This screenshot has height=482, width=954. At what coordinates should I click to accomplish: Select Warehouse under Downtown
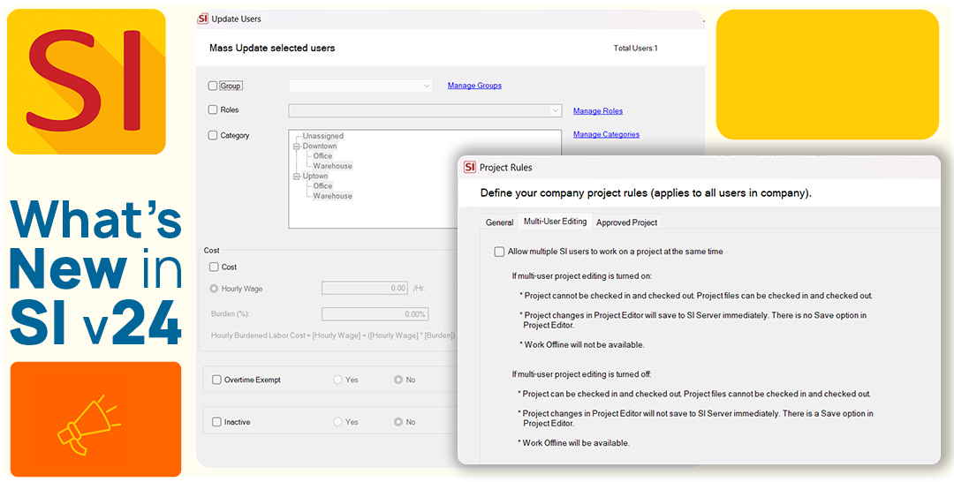tap(333, 166)
